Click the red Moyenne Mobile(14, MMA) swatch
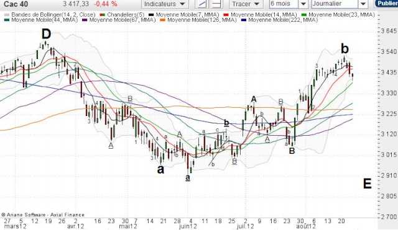Image resolution: width=398 pixels, height=230 pixels. click(x=226, y=15)
